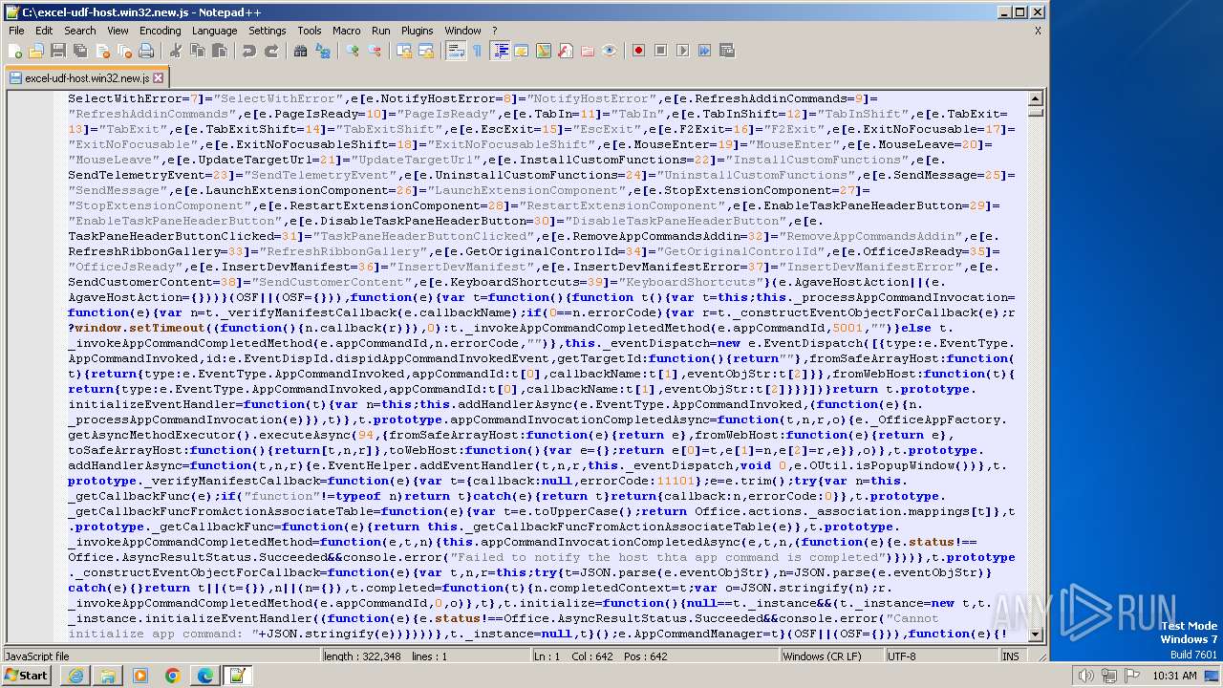Image resolution: width=1223 pixels, height=688 pixels.
Task: Open the Encoding menu
Action: 160,31
